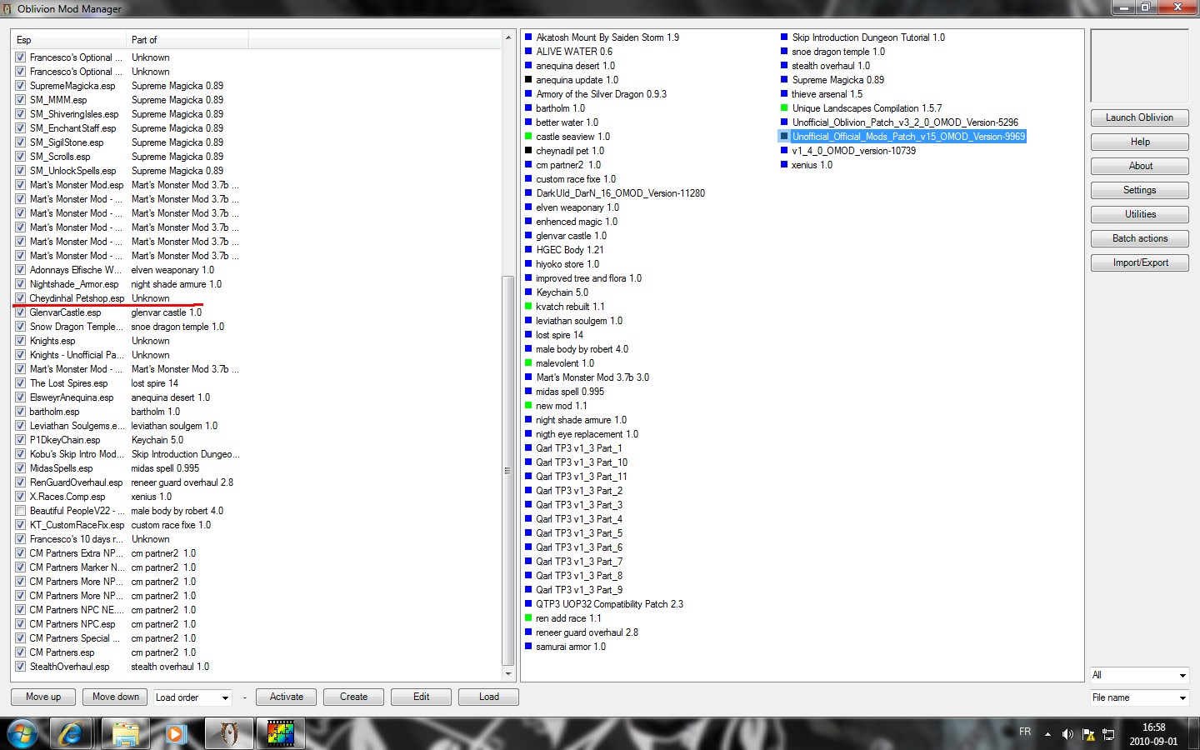Click the volume speaker tray icon

[x=1067, y=734]
